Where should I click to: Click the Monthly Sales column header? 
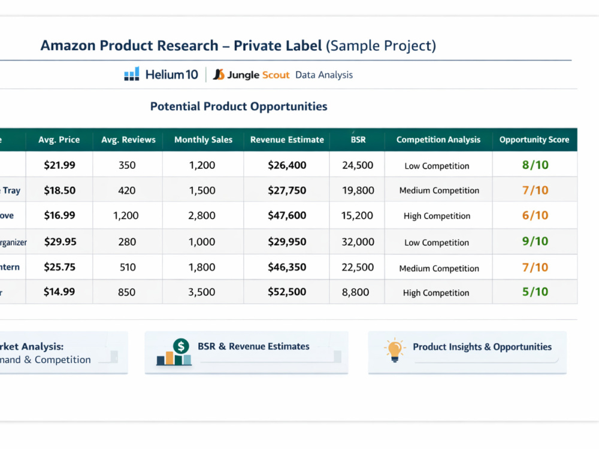point(203,139)
